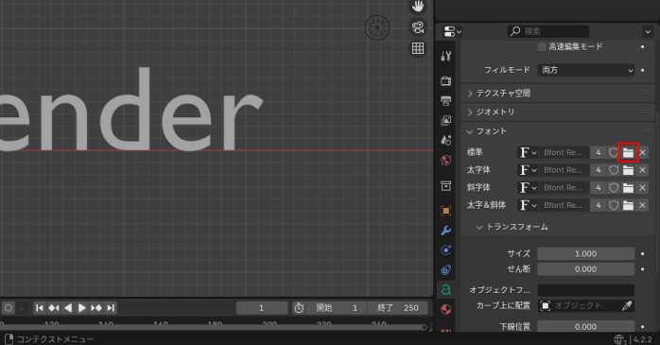660x345 pixels.
Task: Click animate dot next to サイズ
Action: point(642,253)
